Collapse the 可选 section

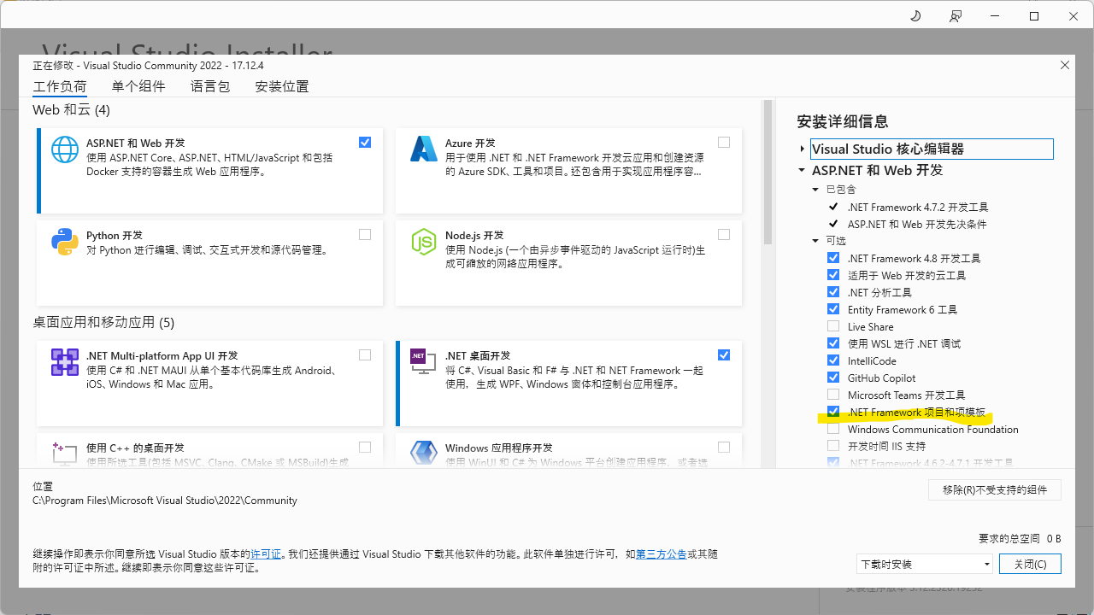click(816, 241)
